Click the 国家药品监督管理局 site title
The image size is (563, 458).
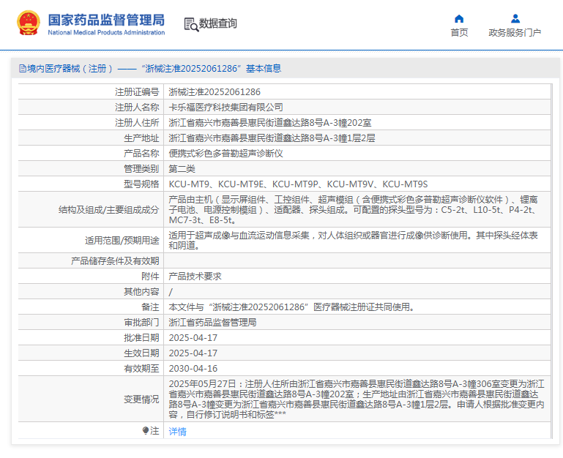pos(106,20)
